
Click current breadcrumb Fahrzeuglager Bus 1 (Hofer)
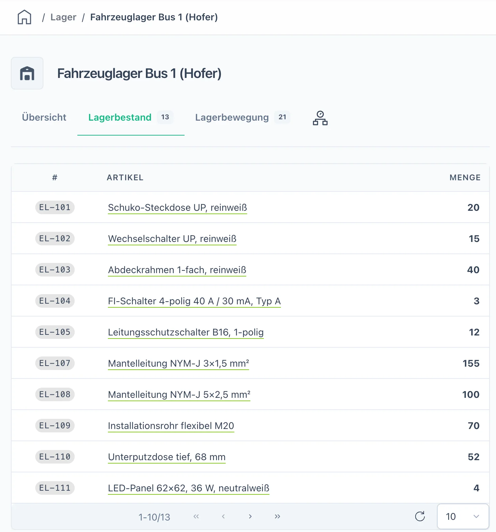154,17
